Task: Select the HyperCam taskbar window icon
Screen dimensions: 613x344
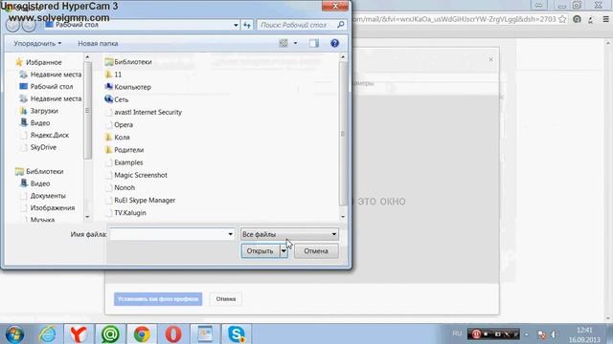Action: click(205, 334)
